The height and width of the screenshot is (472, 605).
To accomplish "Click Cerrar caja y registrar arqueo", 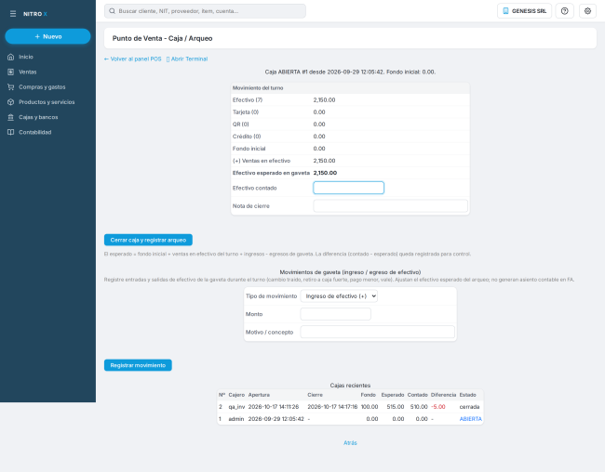I will (148, 240).
